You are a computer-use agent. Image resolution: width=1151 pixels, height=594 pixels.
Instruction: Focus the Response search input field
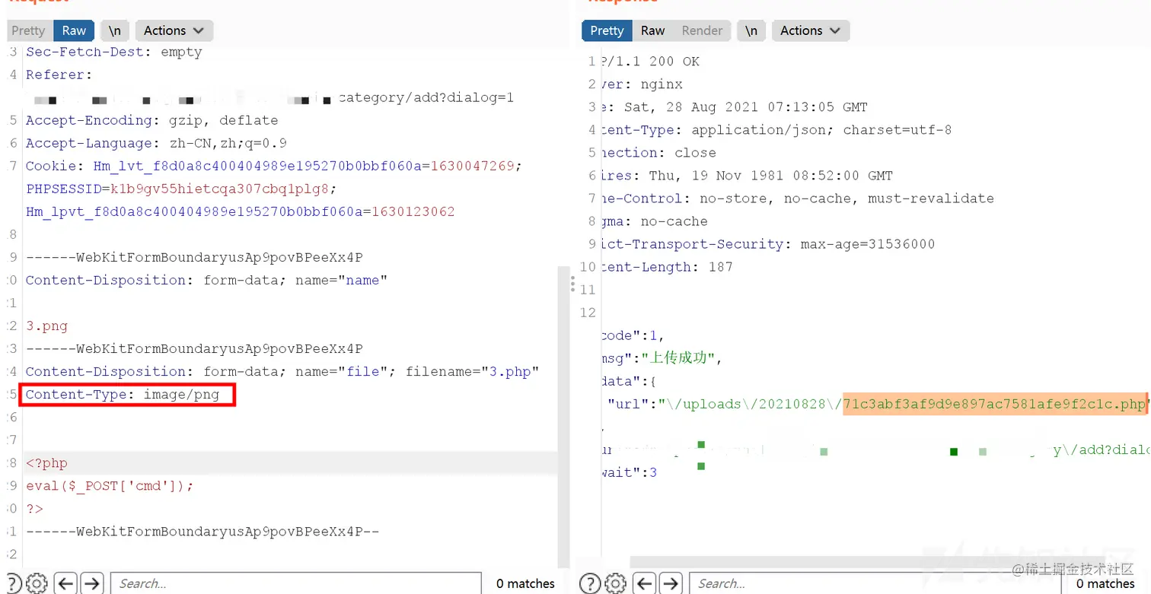[875, 583]
